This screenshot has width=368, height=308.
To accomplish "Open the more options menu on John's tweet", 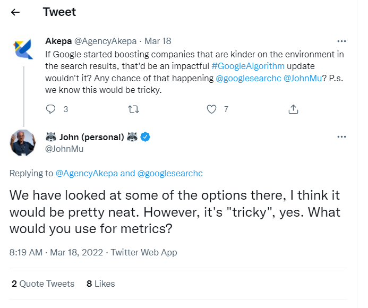I will pos(341,137).
